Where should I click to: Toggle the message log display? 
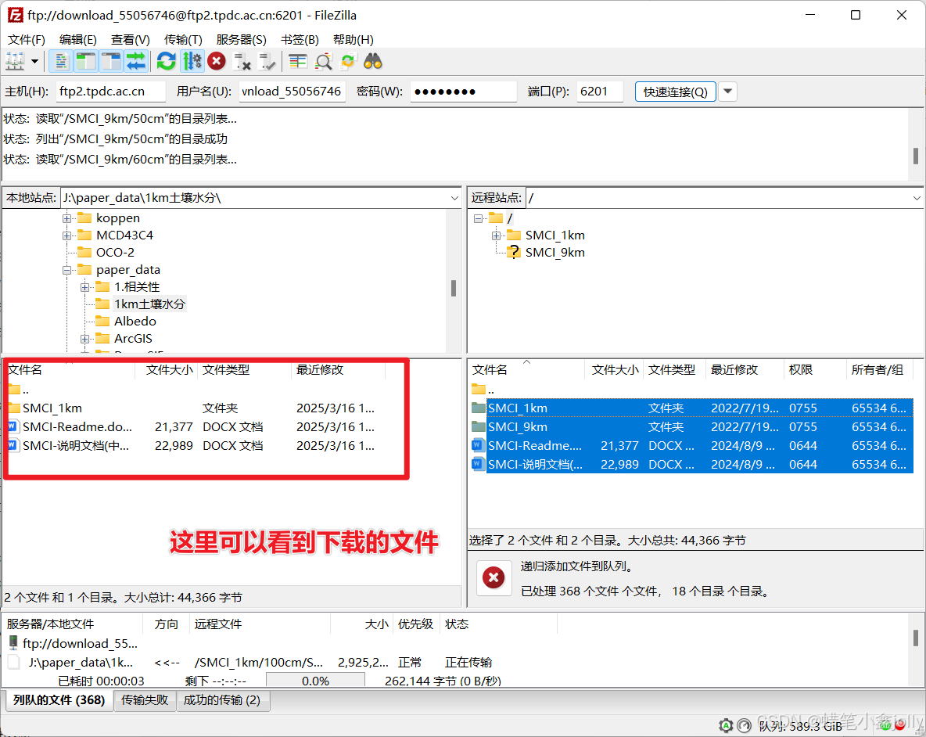61,61
